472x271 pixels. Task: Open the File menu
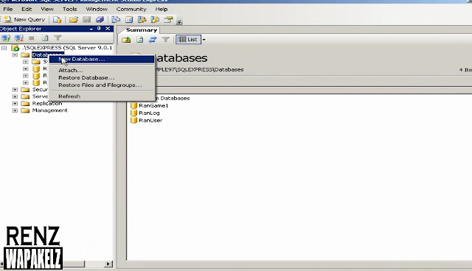[x=8, y=9]
